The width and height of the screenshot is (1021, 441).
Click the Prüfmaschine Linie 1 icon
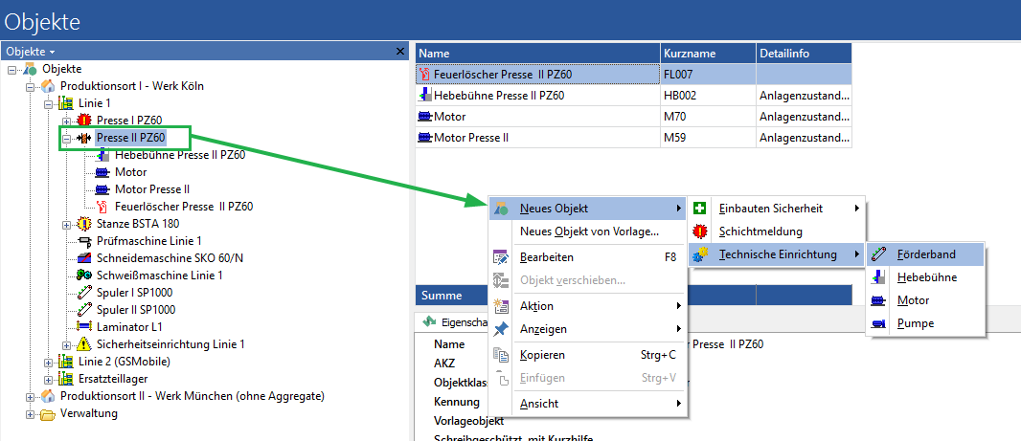point(84,241)
